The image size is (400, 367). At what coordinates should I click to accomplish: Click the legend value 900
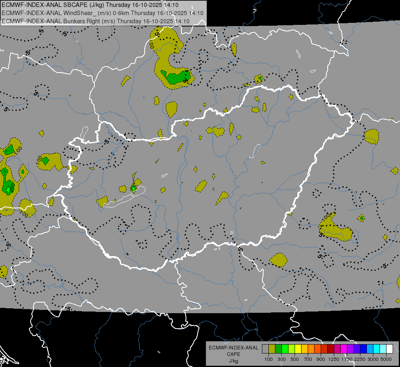[x=321, y=359]
